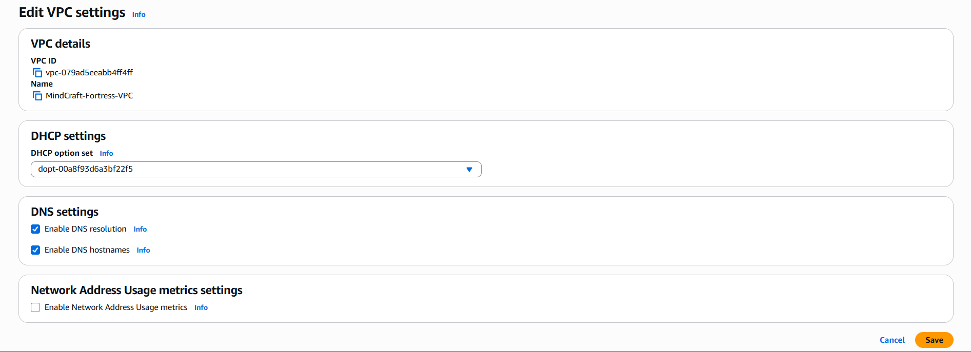971x352 pixels.
Task: Click the Enable Network Address Usage metrics label
Action: pyautogui.click(x=116, y=307)
